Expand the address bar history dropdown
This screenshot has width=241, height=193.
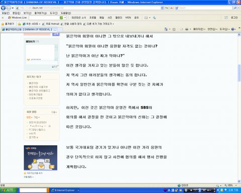coord(162,8)
